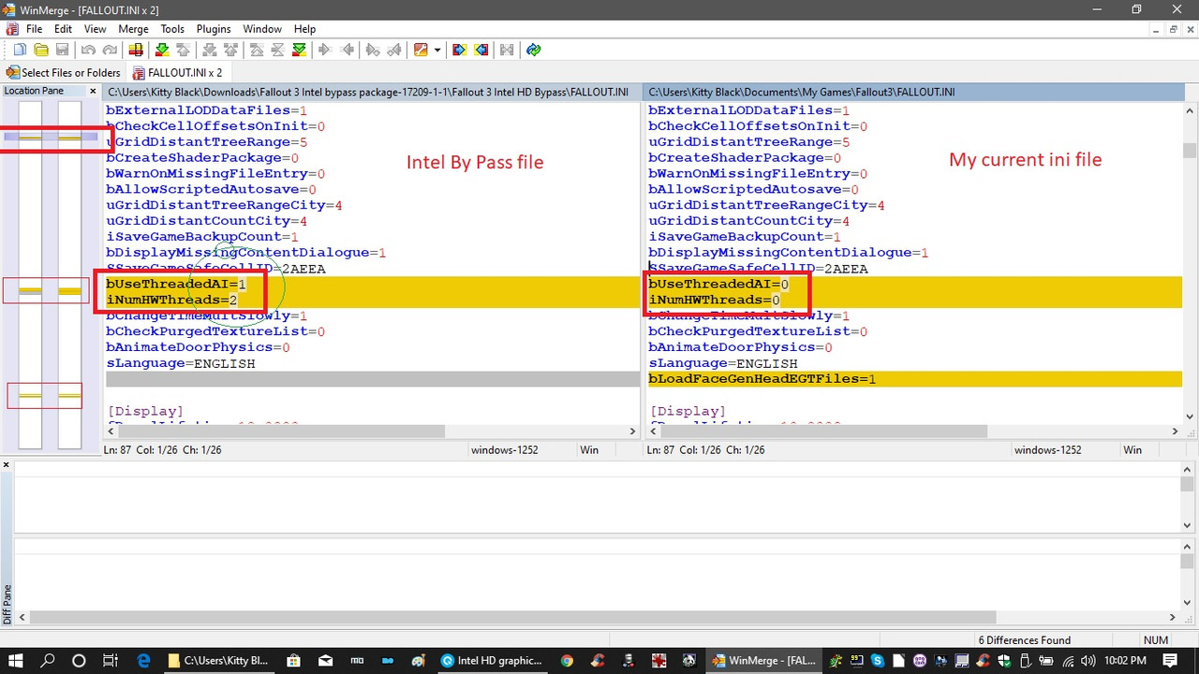Click All Left blue arrow icon
1199x674 pixels.
point(481,50)
